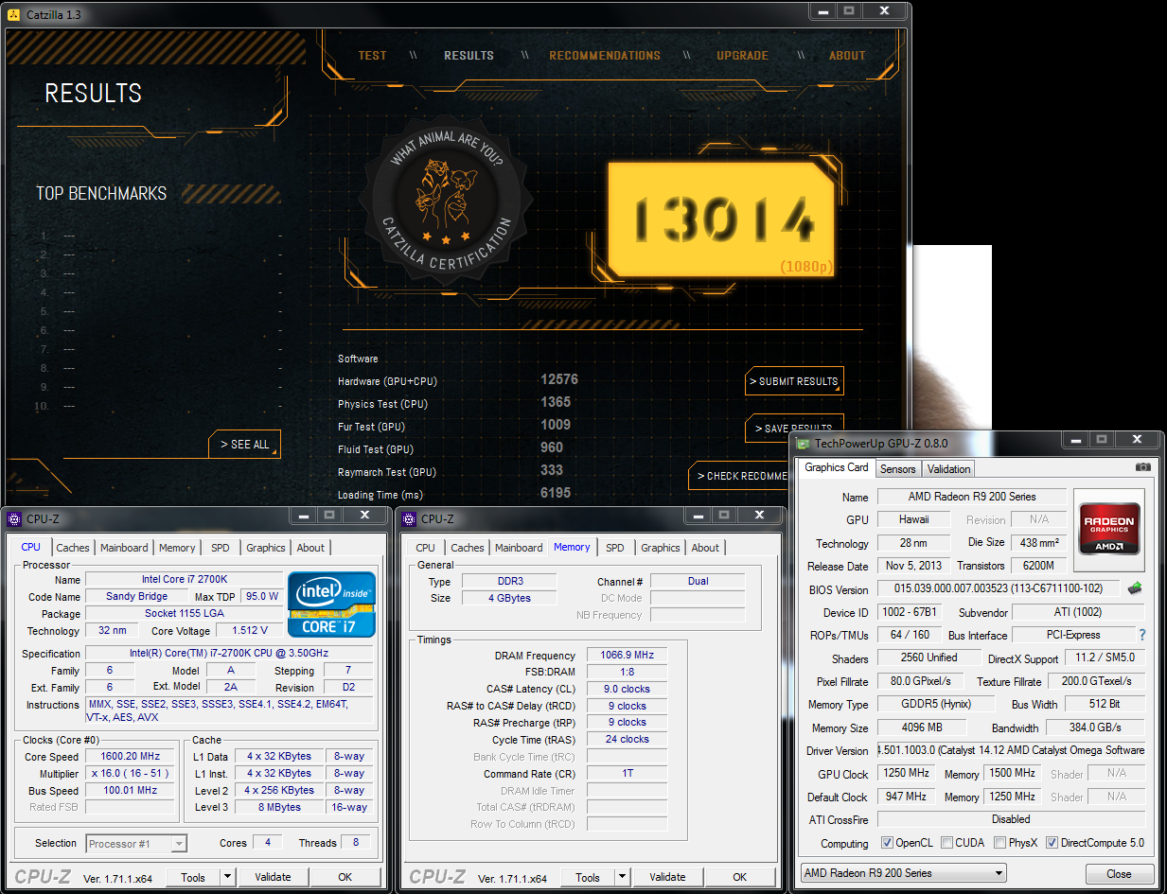The image size is (1167, 894).
Task: Open Tools dropdown arrow in CPU window
Action: [x=227, y=877]
